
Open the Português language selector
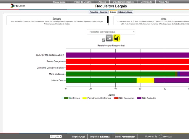click(56, 137)
